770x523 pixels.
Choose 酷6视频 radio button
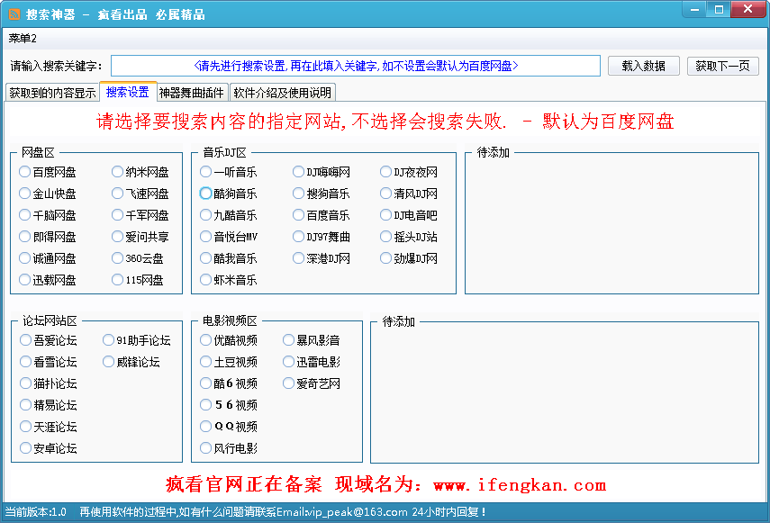229,383
